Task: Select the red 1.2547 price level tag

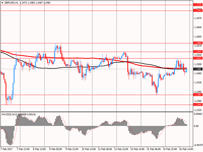Action: pos(198,52)
